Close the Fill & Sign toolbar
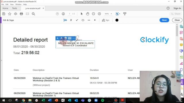184x103 pixels. (177, 20)
